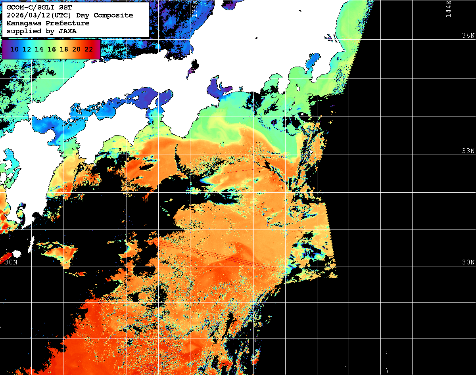Click the 'Kanagawa Prefecture' label
Screen dimensions: 476x375
click(48, 23)
